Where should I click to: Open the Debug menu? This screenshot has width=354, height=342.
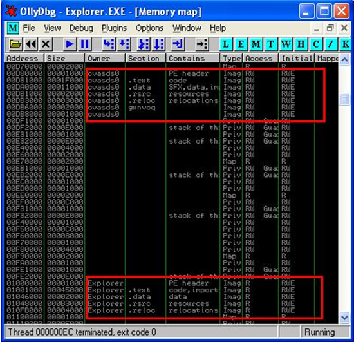[x=81, y=28]
